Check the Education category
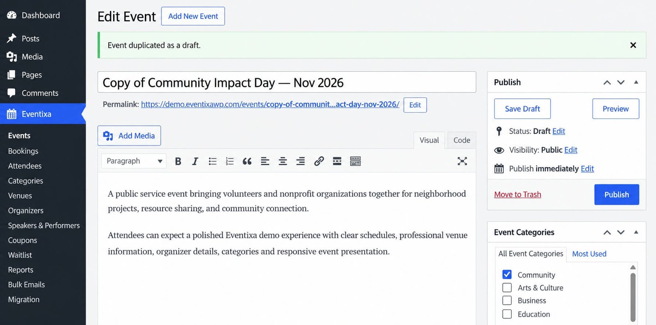This screenshot has width=656, height=325. pos(507,314)
